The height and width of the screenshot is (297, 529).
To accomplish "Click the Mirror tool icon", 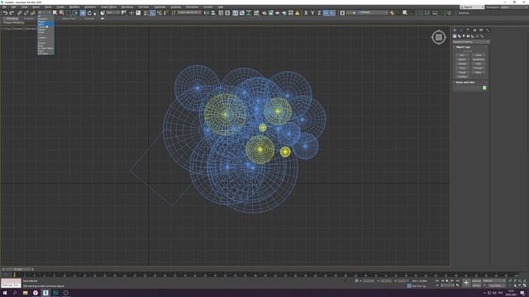I will click(206, 13).
